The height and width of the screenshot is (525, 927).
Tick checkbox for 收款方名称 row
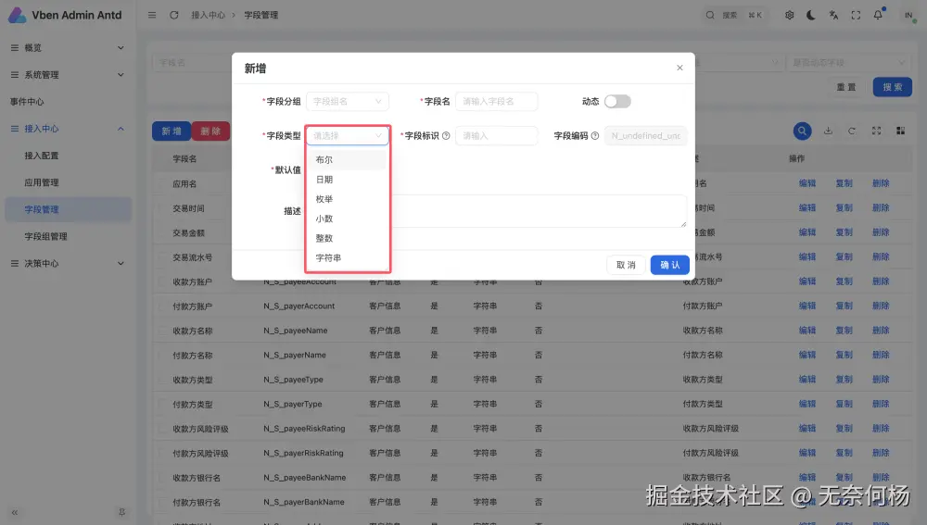click(161, 331)
